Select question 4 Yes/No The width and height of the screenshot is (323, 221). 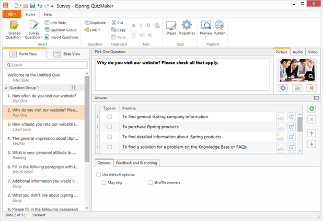click(43, 141)
